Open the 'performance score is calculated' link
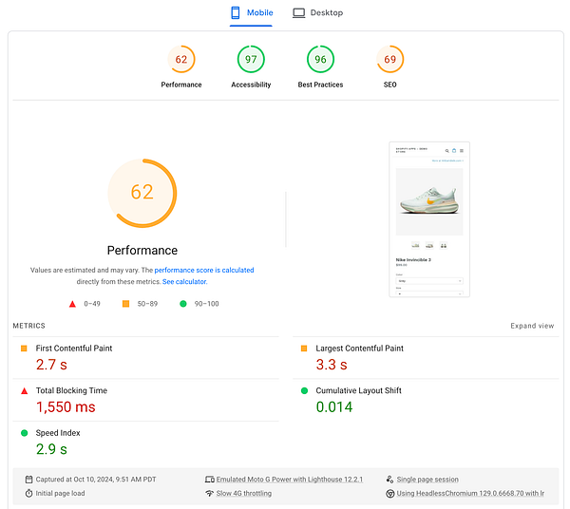The image size is (570, 509). (x=204, y=271)
